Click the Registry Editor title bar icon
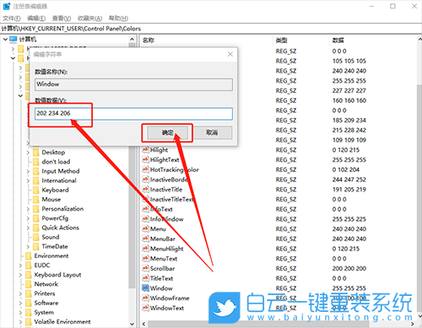Viewport: 422px width, 328px height. [7, 6]
